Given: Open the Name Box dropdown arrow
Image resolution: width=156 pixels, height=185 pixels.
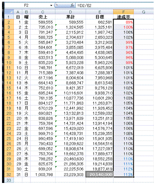Looking at the screenshot, I should coord(51,5).
